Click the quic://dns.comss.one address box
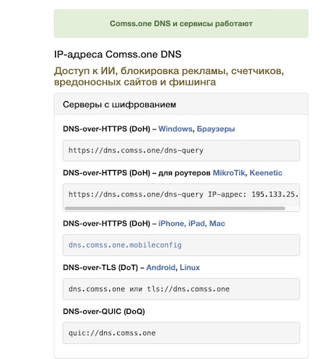This screenshot has width=332, height=359. point(181,333)
